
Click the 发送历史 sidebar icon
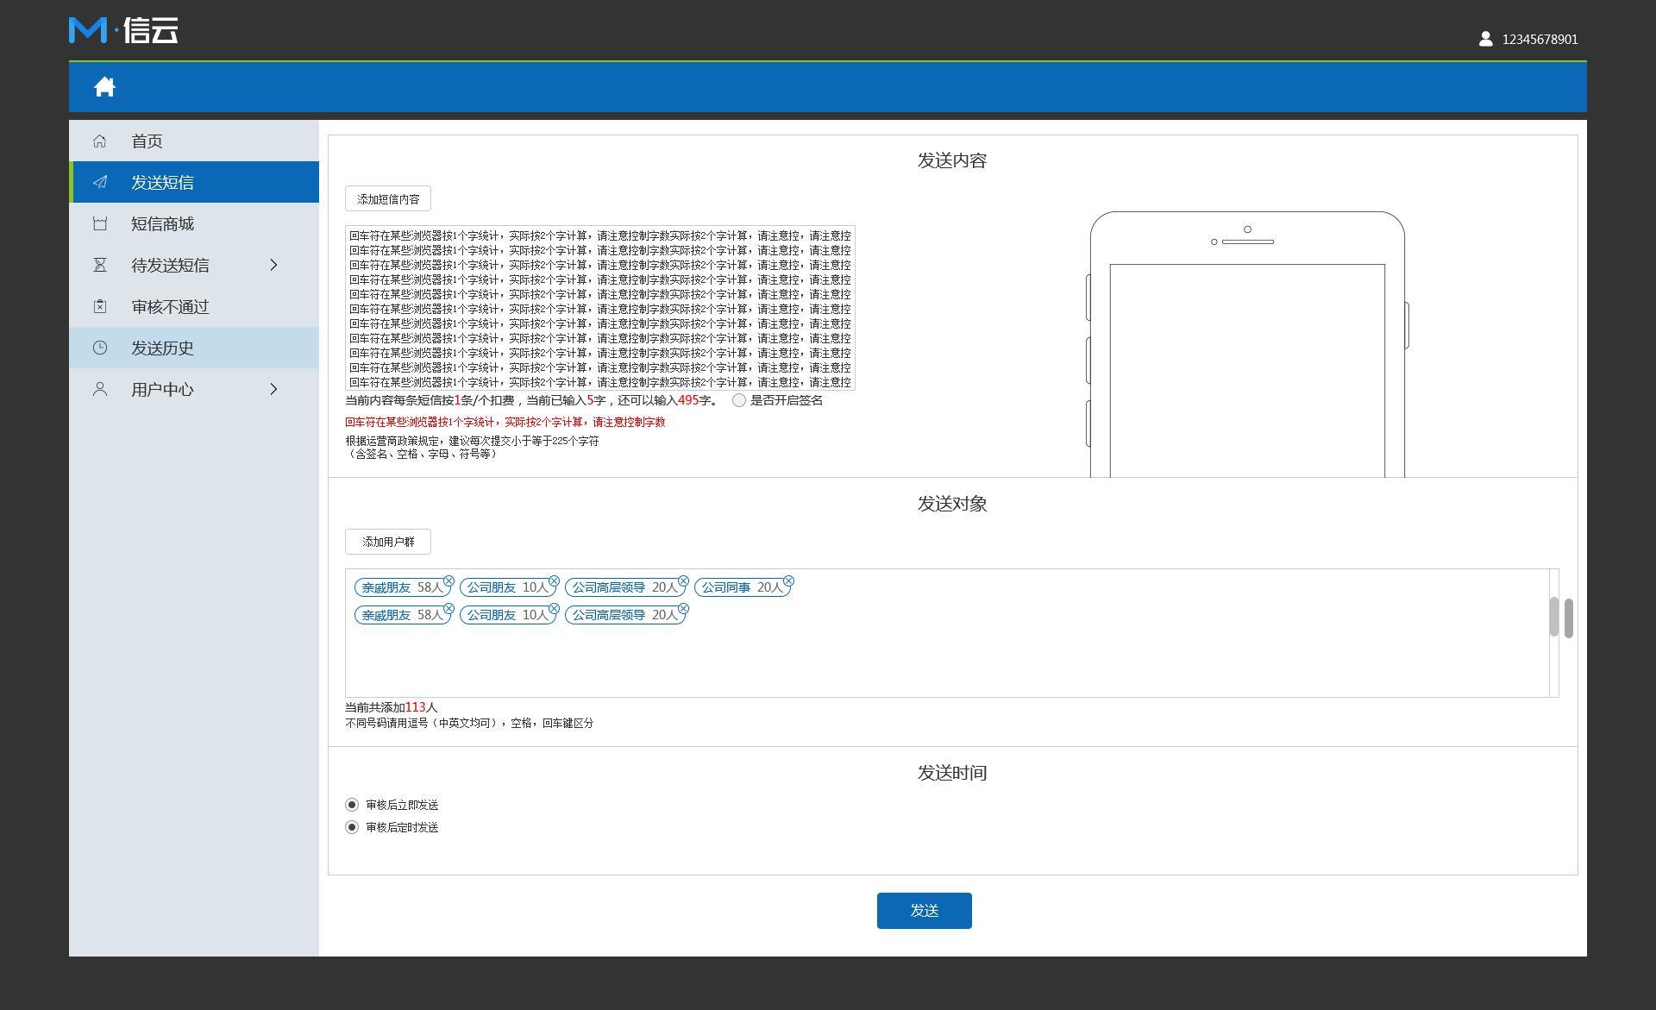click(101, 347)
